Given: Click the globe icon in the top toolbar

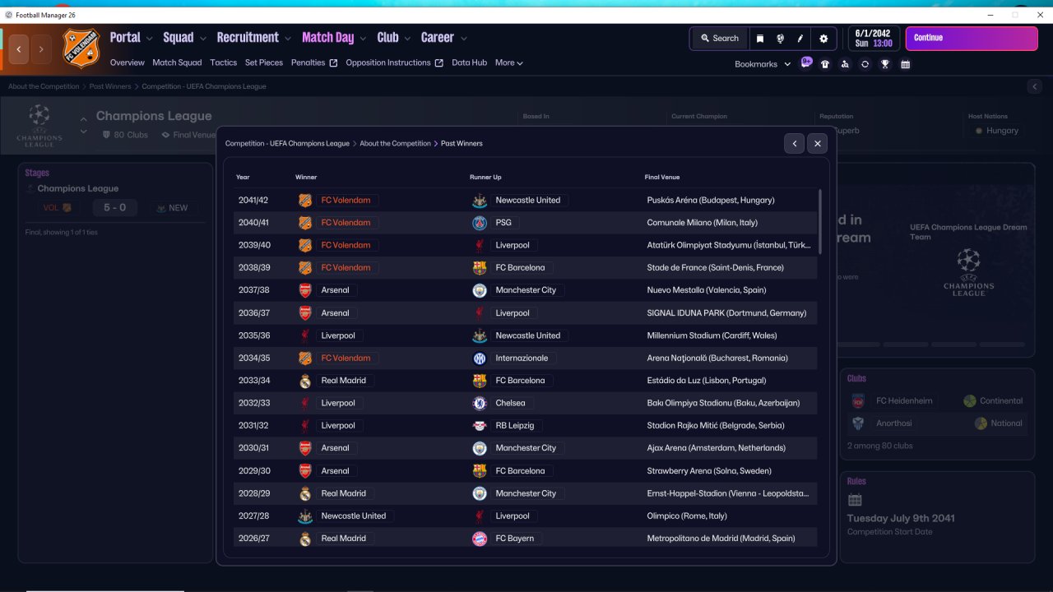Looking at the screenshot, I should coord(780,39).
